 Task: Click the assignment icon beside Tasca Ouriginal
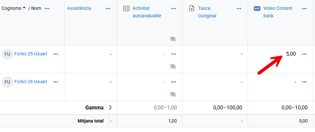click(192, 9)
